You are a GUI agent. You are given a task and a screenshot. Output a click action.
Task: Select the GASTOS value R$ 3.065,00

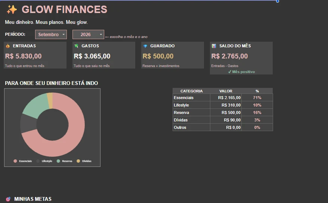92,56
